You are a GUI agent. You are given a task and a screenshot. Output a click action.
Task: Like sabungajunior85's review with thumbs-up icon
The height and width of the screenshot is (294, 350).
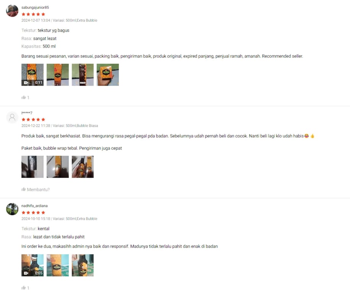(24, 97)
